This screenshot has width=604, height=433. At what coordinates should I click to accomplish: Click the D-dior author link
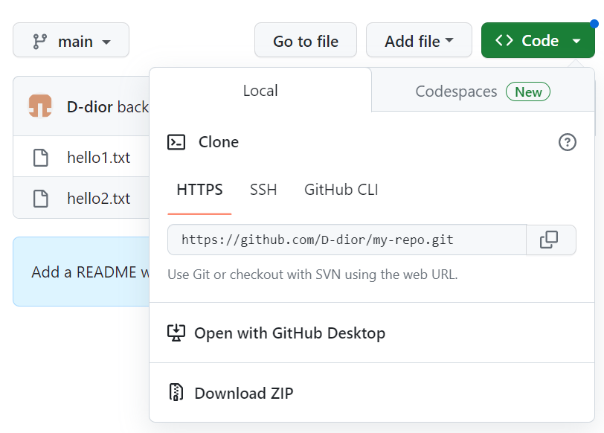(90, 106)
